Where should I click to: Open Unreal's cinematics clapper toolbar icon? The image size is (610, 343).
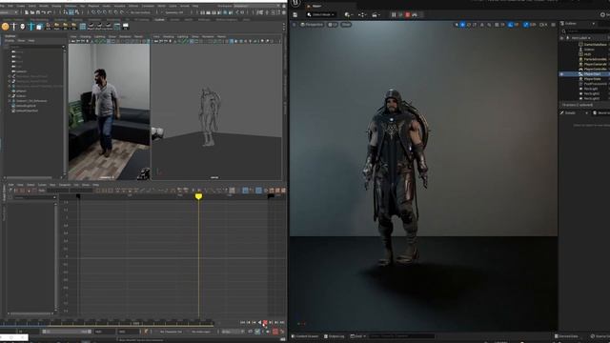(x=376, y=15)
